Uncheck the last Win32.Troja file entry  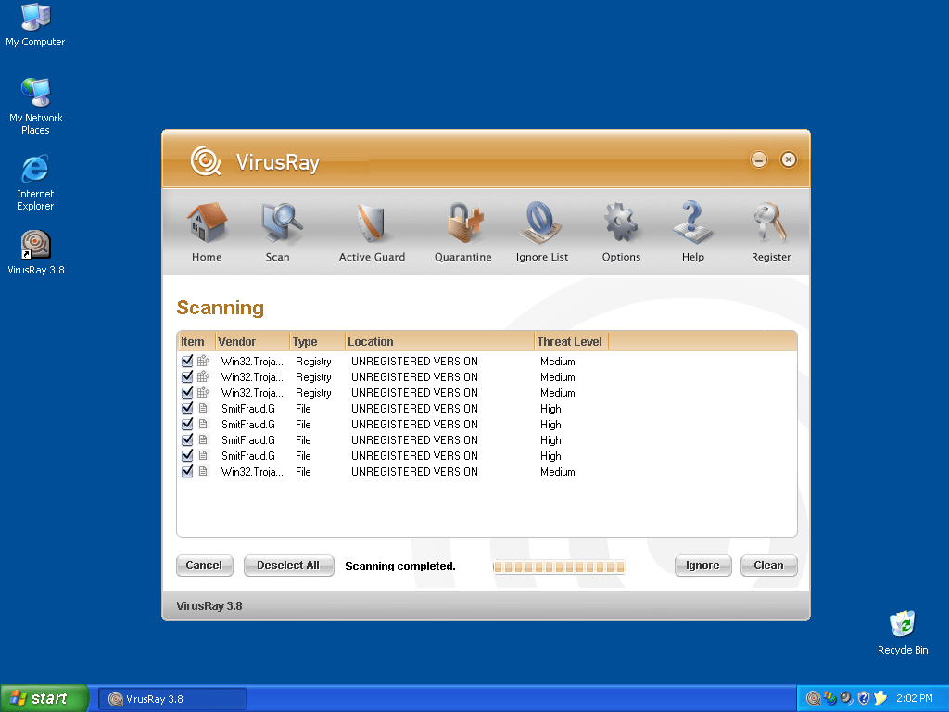pos(186,471)
